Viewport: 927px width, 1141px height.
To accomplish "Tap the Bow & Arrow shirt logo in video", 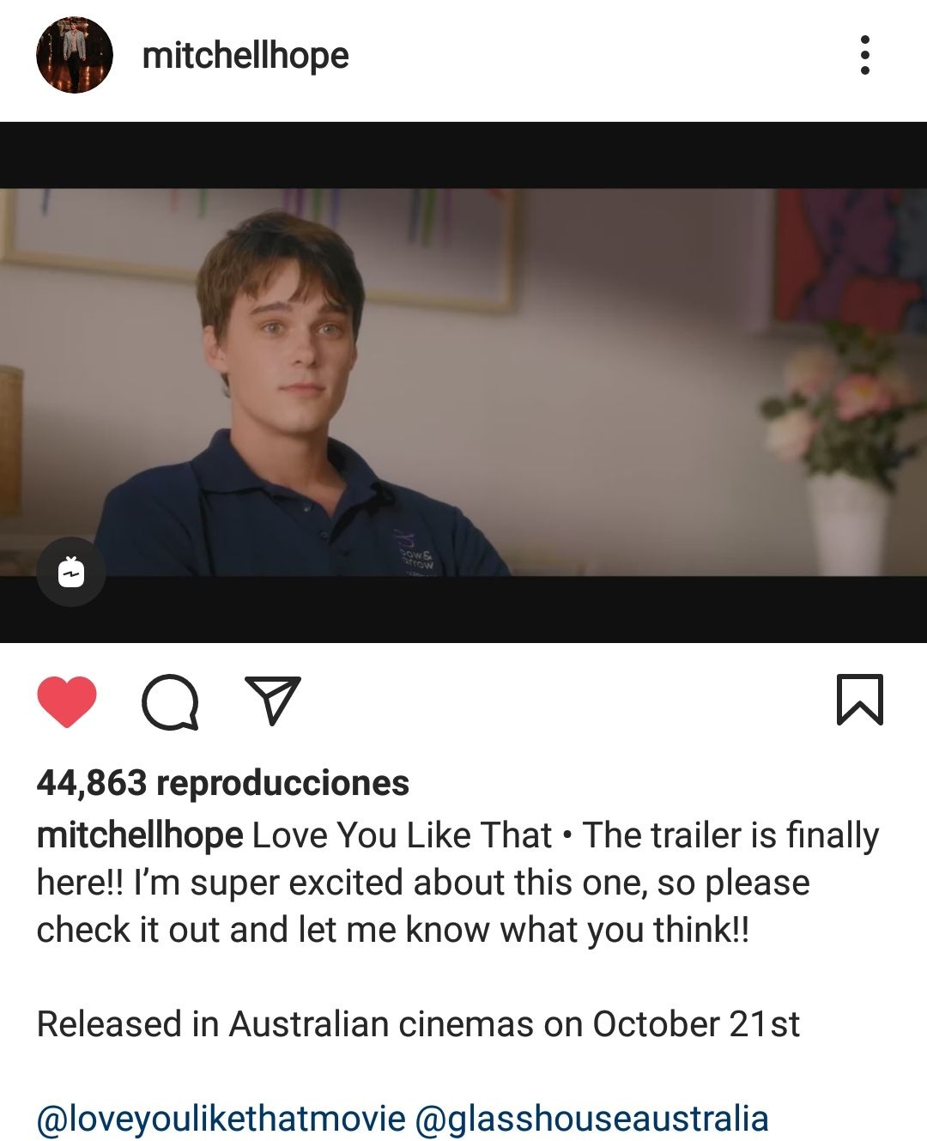I will point(415,555).
